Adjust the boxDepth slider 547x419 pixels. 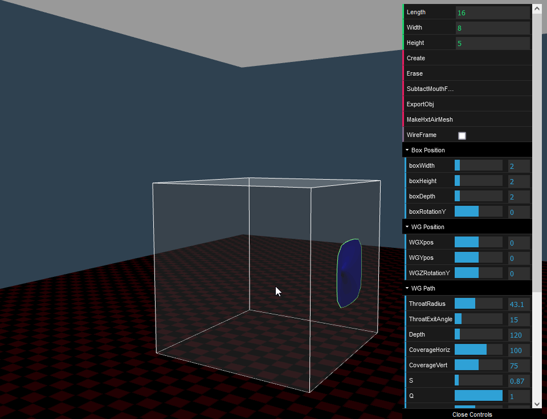[478, 196]
